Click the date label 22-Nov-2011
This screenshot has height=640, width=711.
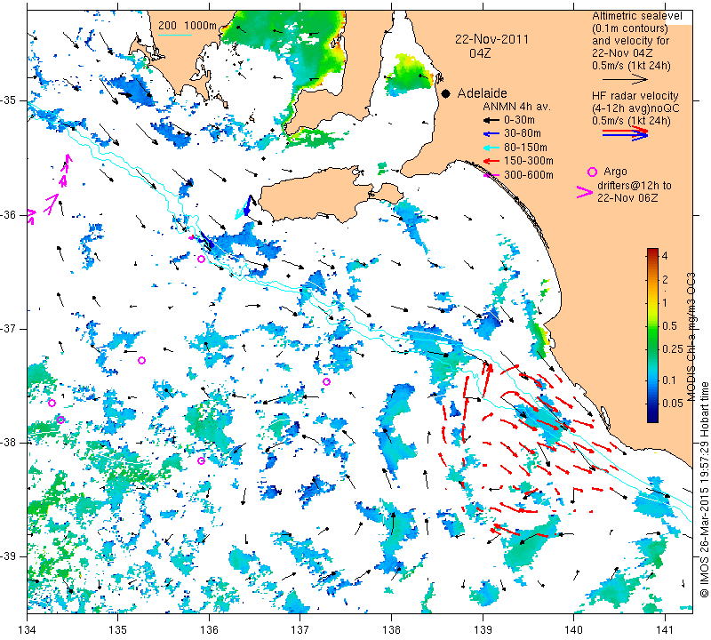491,39
